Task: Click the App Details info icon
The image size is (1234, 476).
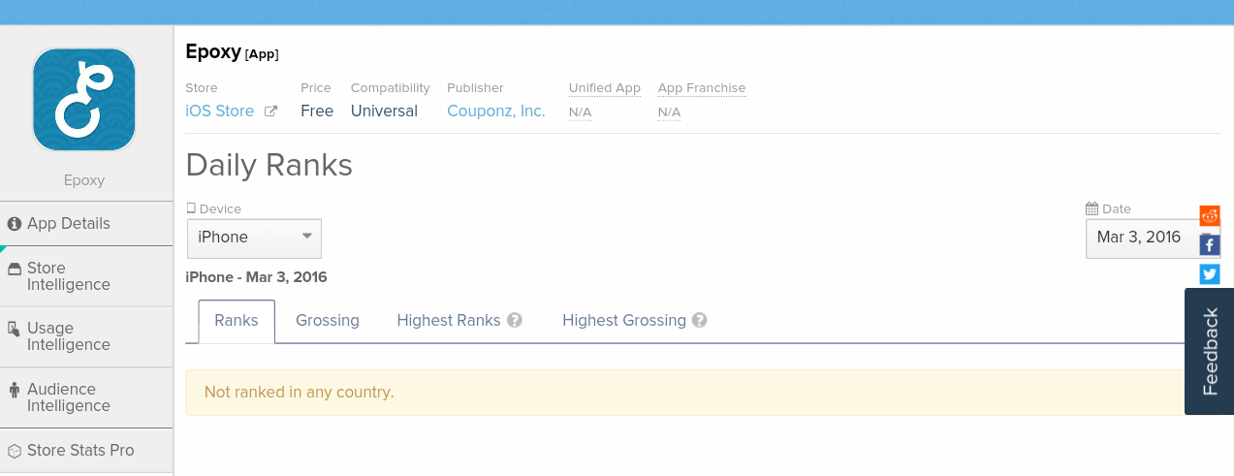Action: [x=15, y=224]
